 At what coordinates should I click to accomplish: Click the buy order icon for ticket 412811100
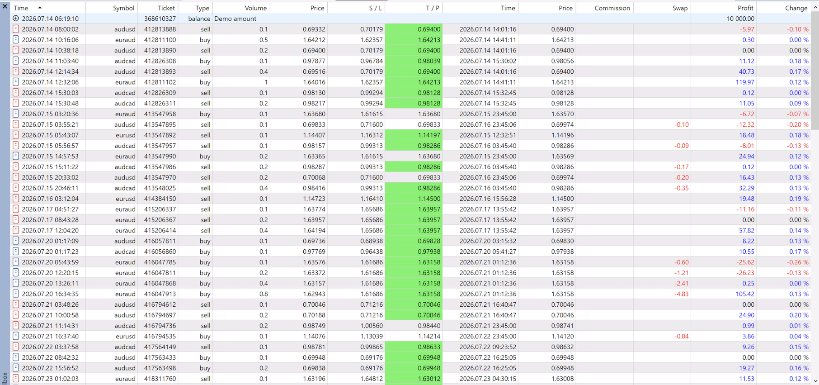(16, 40)
